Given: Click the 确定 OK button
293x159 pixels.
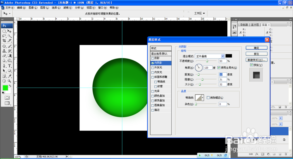Looking at the screenshot, I should coord(256,48).
